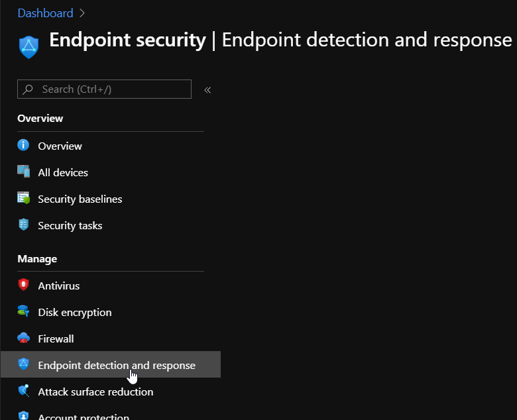Click the Security baselines icon
Viewport: 517px width, 420px height.
click(24, 198)
